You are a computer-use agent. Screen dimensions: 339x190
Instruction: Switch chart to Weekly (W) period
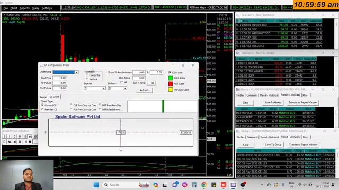click(10, 142)
